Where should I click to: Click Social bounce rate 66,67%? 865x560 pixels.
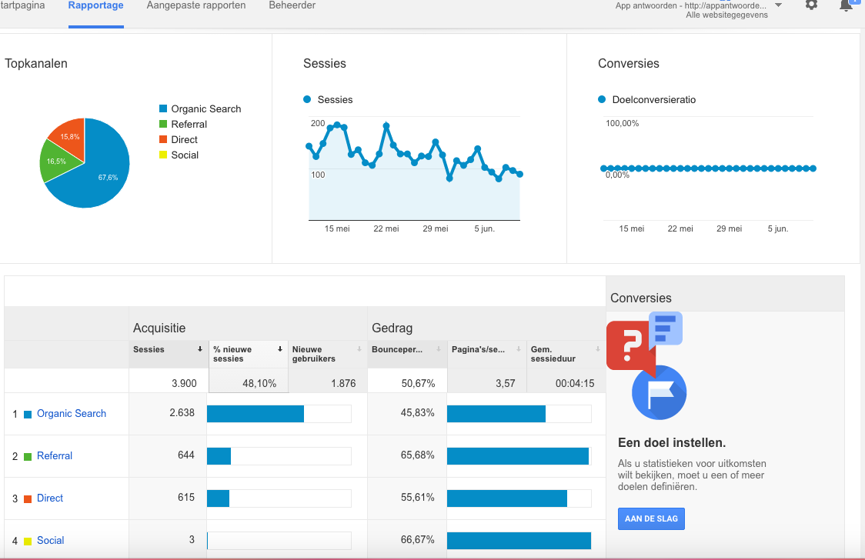point(418,539)
